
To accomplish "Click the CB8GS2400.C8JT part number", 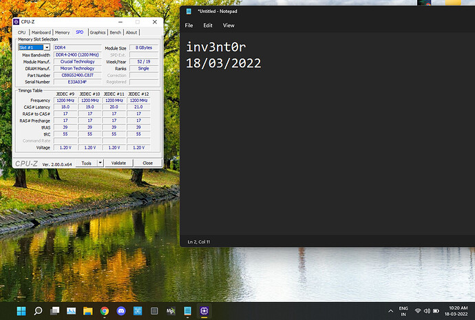I will coord(78,75).
